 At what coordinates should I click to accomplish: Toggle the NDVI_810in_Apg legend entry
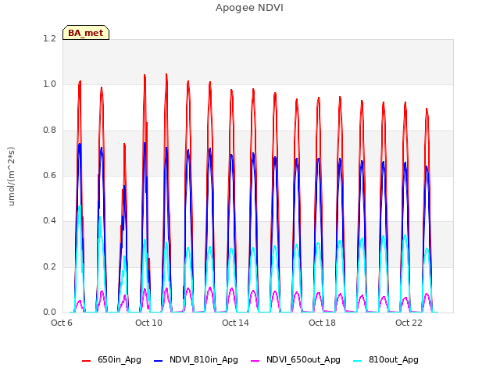pyautogui.click(x=196, y=360)
